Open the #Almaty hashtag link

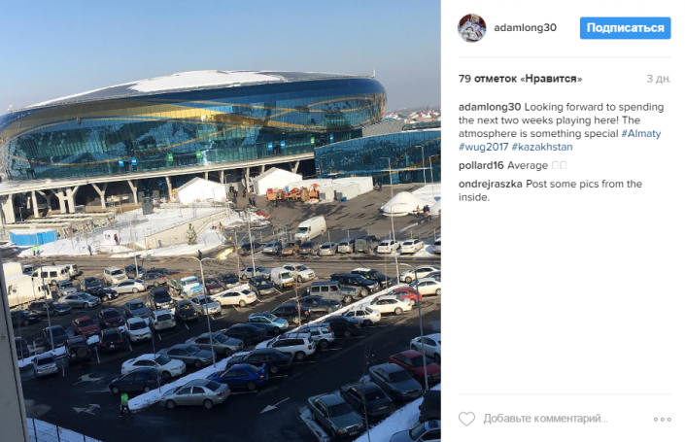tap(641, 134)
